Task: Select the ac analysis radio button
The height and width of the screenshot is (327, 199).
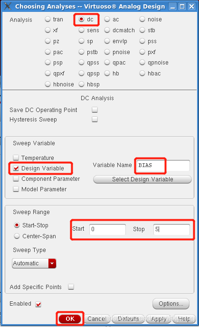Action: coord(107,19)
